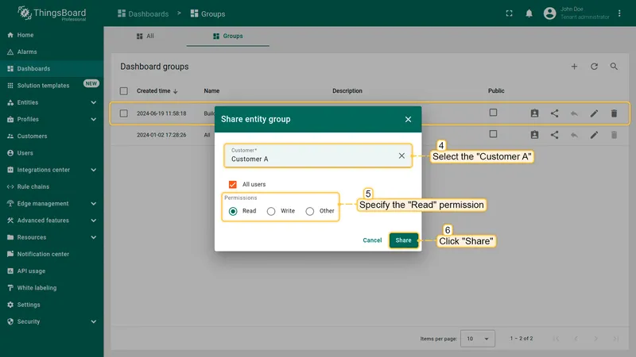Click the '2024-01-02 17:28:26' cell
The width and height of the screenshot is (636, 357).
[x=161, y=135]
